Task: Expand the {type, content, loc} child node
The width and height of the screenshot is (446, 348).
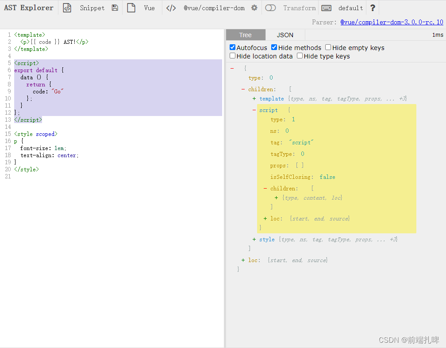Action: pos(276,198)
